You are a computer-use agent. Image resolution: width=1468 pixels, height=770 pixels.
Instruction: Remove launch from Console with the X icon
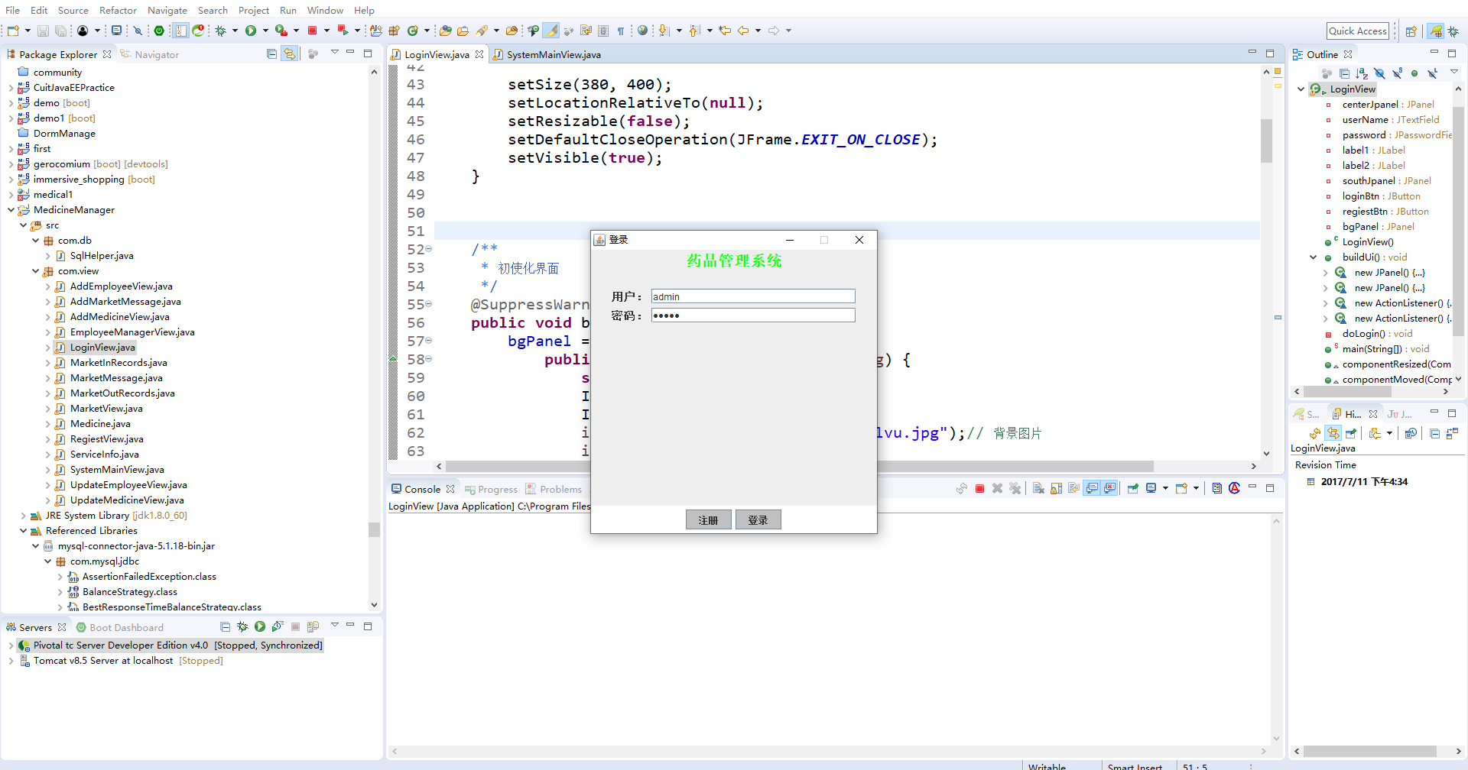[998, 489]
